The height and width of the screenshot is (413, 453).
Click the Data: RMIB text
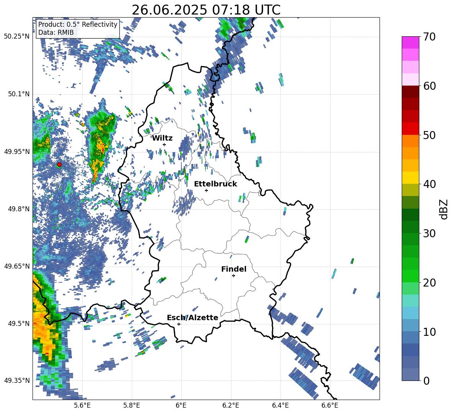point(56,32)
